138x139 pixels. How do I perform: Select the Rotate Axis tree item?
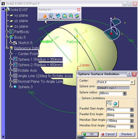(x=27, y=70)
